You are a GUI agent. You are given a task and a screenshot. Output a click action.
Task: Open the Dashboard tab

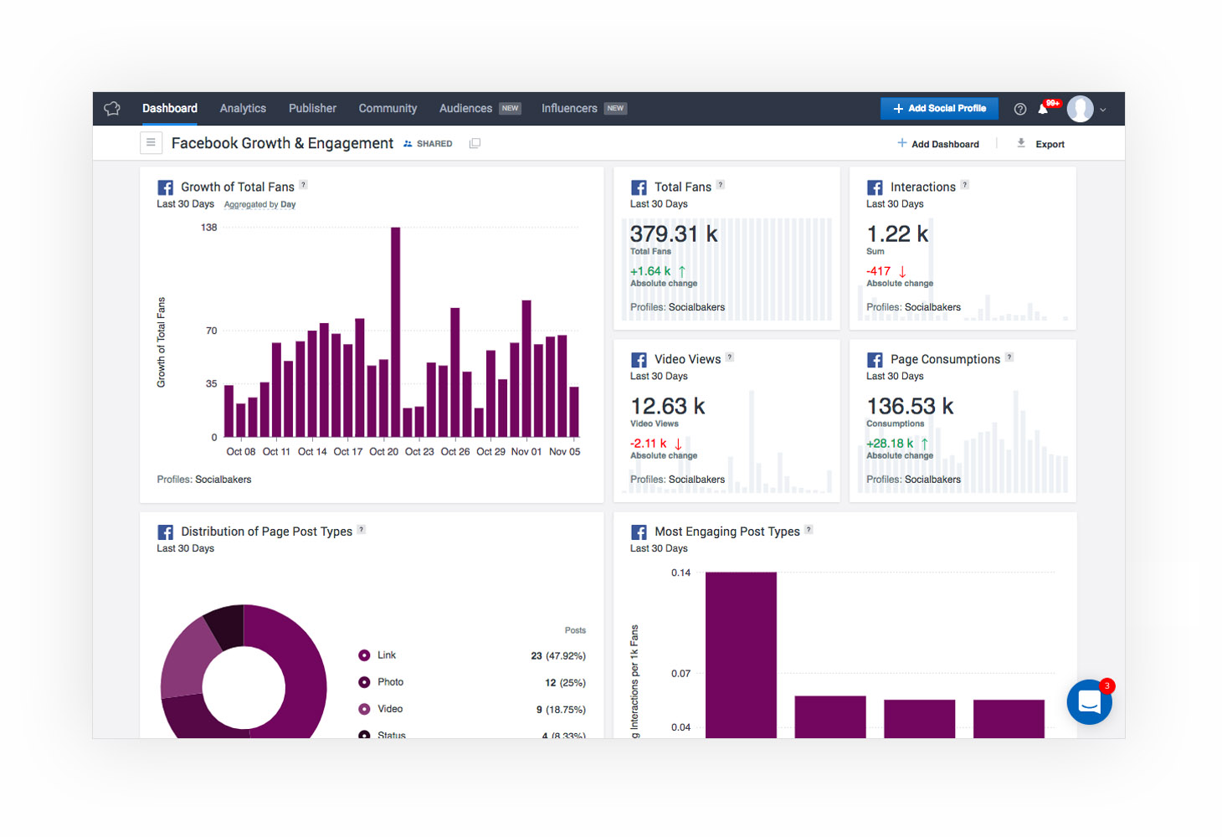point(170,108)
